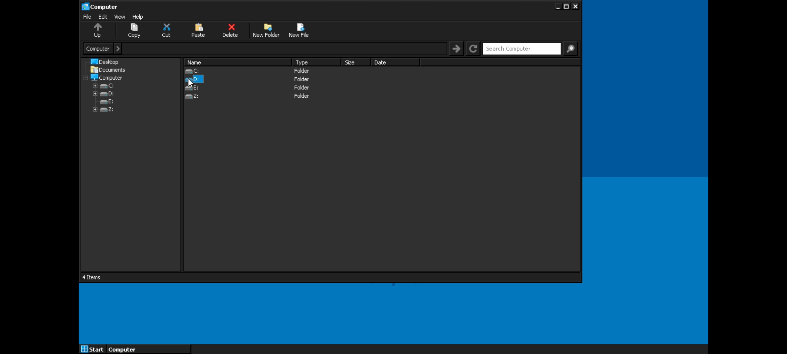Open the File menu

coord(87,17)
